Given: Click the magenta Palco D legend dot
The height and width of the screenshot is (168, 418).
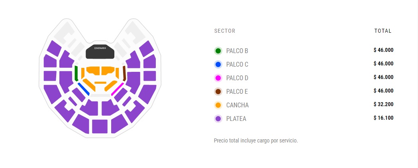Looking at the screenshot, I should pyautogui.click(x=218, y=78).
